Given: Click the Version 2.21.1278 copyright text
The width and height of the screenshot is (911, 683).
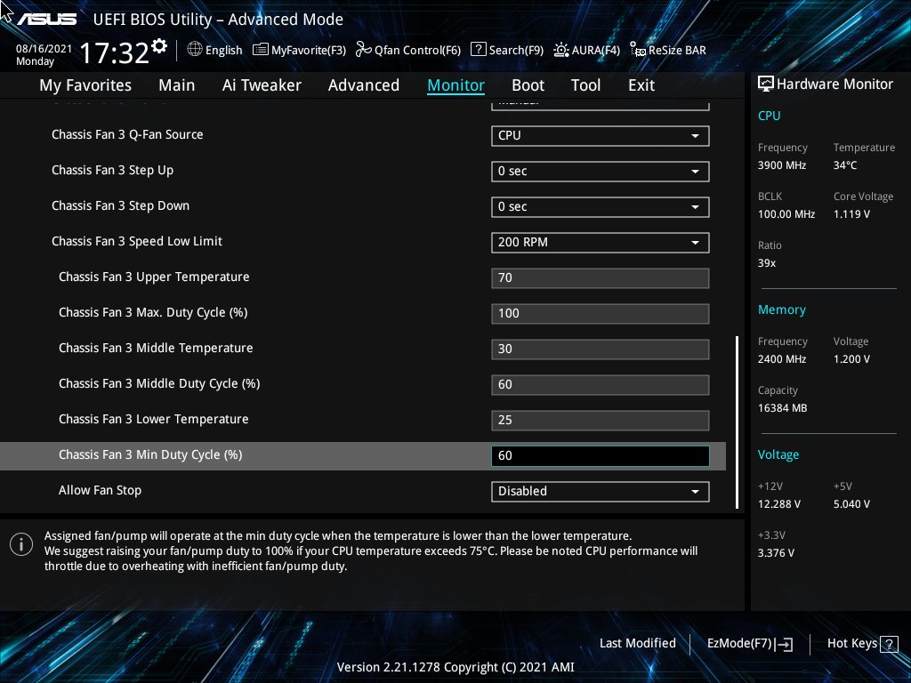Looking at the screenshot, I should (x=455, y=667).
